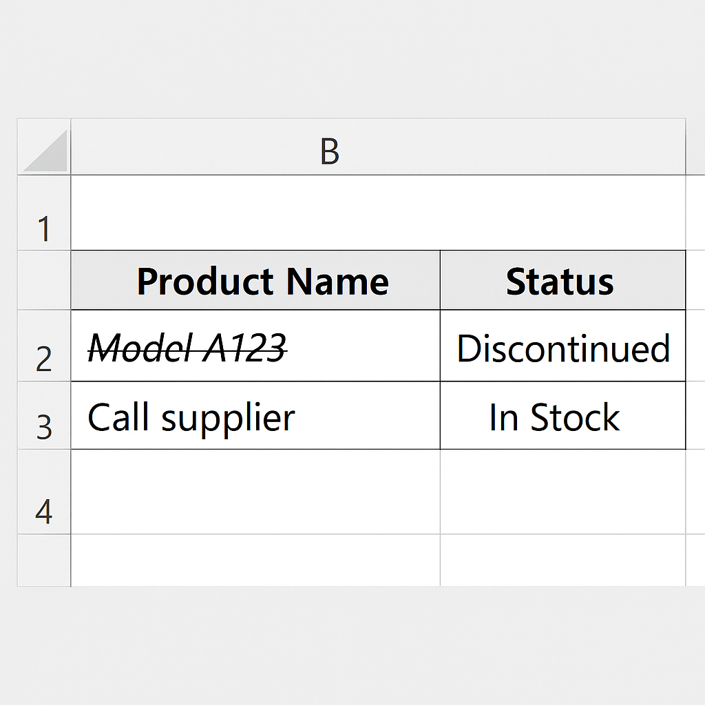This screenshot has height=705, width=705.
Task: Click blank row header beside Product Name
Action: [x=44, y=280]
